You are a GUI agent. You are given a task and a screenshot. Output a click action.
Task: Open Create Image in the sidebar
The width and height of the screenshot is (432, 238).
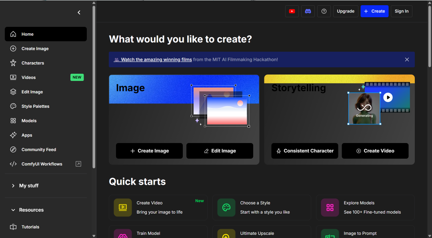pos(46,48)
